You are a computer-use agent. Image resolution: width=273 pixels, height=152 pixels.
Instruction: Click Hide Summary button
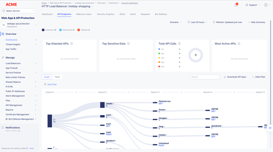coord(257,22)
